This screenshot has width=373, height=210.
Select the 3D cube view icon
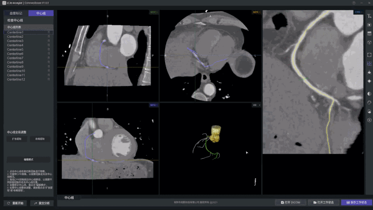(369, 42)
